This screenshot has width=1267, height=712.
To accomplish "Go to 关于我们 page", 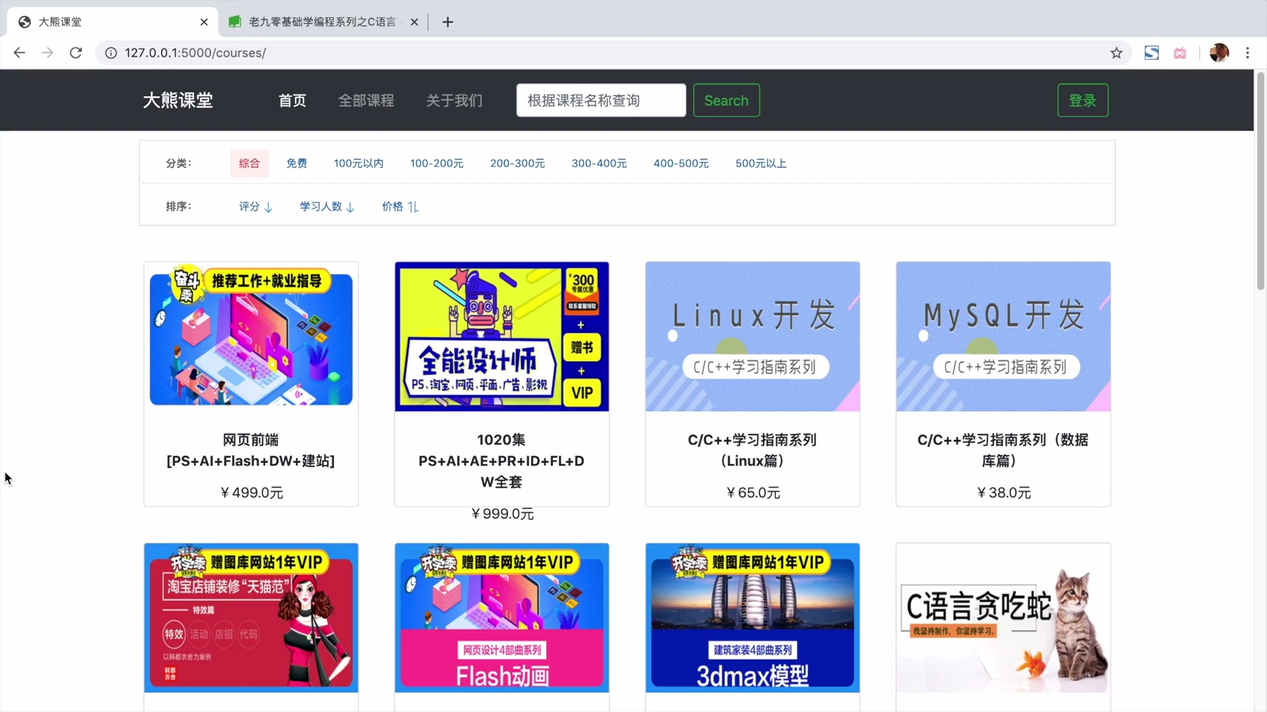I will pyautogui.click(x=454, y=100).
